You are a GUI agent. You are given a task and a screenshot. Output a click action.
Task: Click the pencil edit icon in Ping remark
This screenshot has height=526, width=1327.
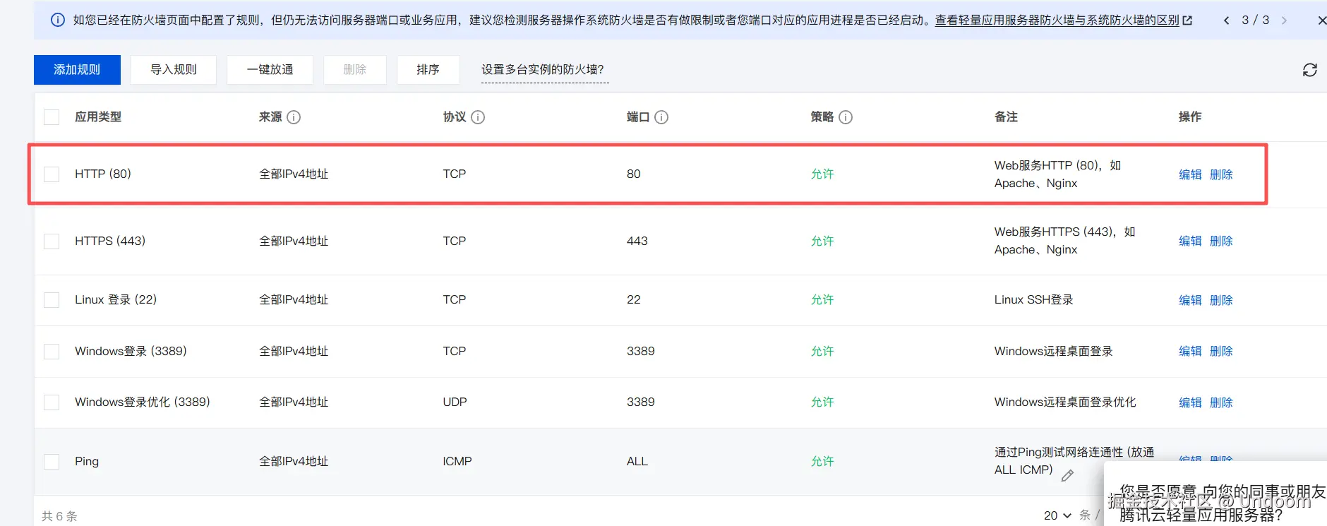(1067, 475)
